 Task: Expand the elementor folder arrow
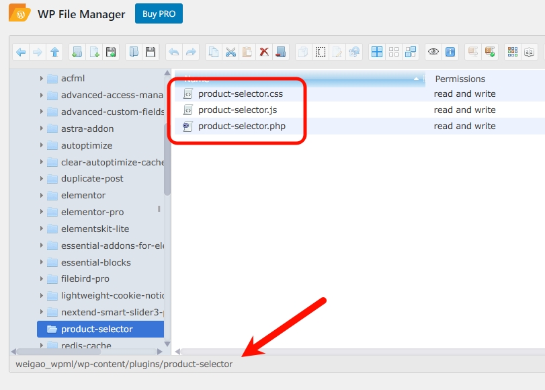[x=42, y=195]
